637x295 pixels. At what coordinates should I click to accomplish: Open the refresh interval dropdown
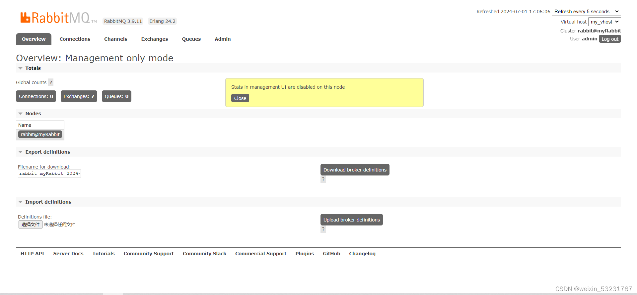point(586,12)
